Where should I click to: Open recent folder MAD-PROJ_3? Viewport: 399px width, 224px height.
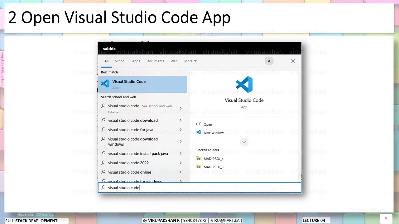click(214, 167)
